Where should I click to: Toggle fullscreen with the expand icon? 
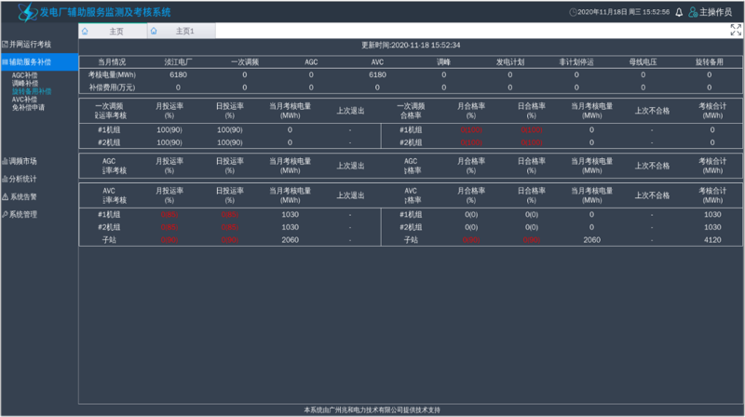[736, 30]
